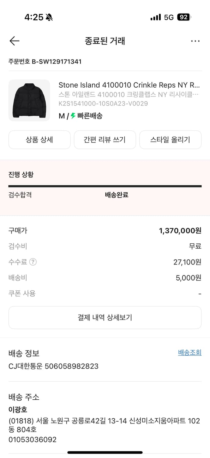Open 상품 상세 product details
The height and width of the screenshot is (458, 210).
pos(39,140)
